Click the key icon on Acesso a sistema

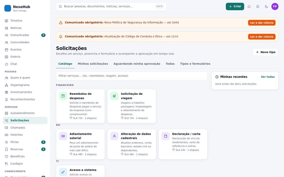[63, 172]
